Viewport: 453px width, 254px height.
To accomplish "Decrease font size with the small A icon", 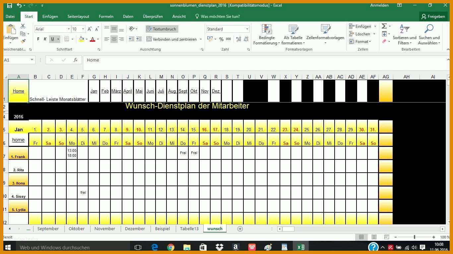I will click(97, 29).
